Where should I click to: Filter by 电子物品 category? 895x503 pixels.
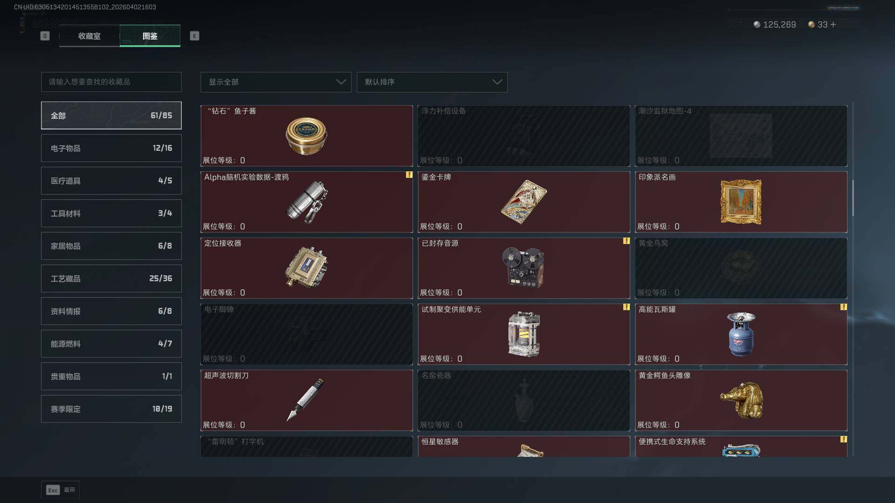(111, 148)
